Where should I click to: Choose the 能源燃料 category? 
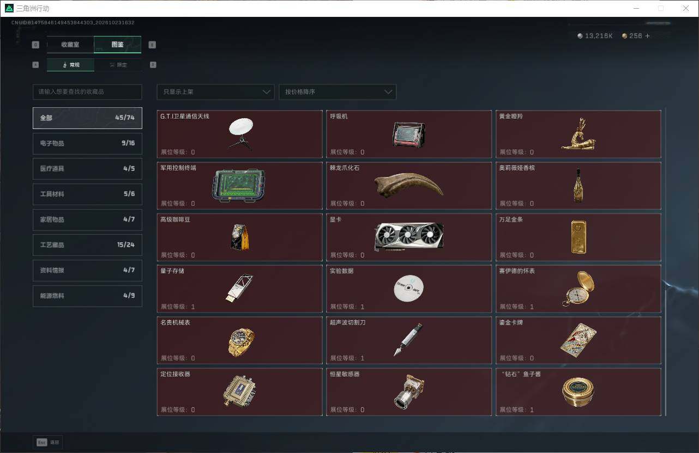point(87,296)
